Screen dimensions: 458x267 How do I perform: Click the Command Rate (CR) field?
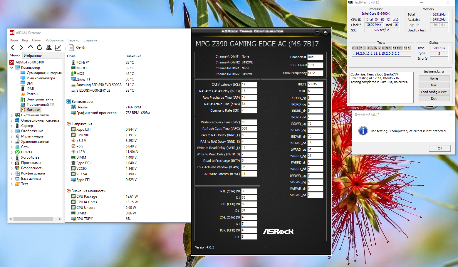(x=249, y=110)
